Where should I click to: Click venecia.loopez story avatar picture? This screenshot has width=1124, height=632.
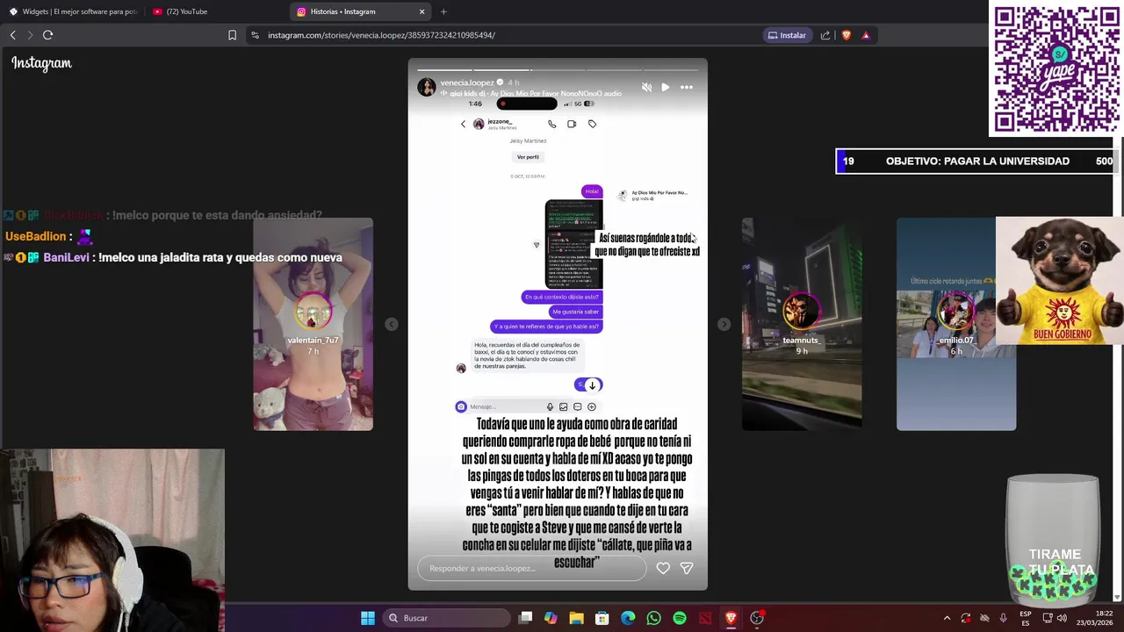(426, 87)
